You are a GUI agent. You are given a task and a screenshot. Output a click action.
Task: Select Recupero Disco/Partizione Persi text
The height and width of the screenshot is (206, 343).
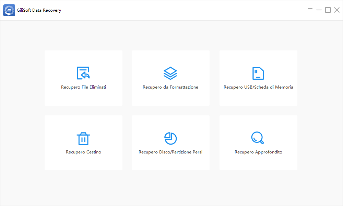pos(170,152)
